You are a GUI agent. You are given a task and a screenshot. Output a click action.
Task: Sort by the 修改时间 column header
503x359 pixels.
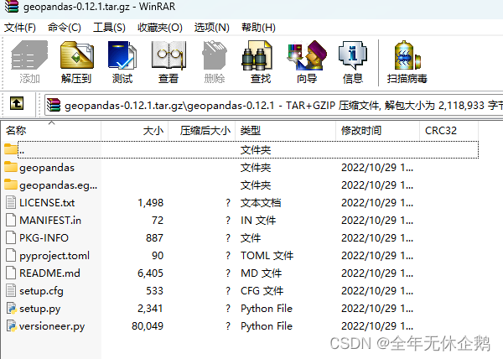click(x=377, y=131)
